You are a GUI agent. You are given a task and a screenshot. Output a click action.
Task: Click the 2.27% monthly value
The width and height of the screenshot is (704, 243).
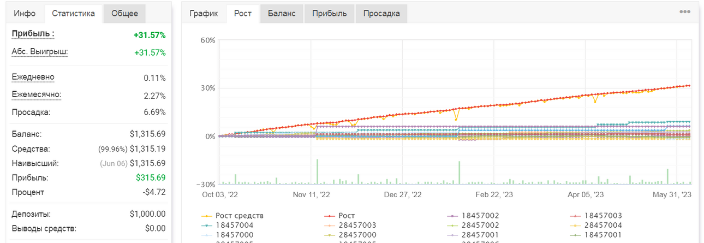[x=154, y=96]
